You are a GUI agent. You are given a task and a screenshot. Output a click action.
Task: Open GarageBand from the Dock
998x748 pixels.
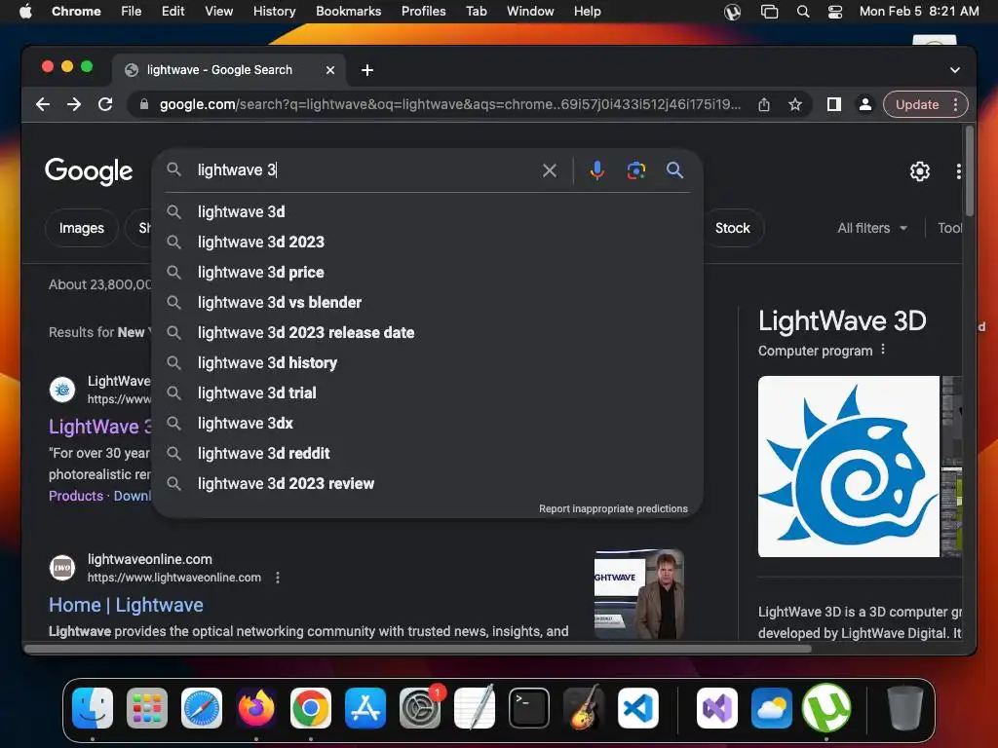pos(584,708)
